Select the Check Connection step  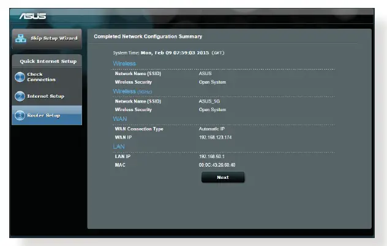tap(47, 77)
